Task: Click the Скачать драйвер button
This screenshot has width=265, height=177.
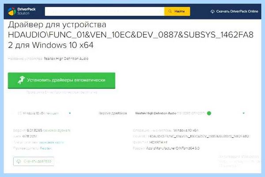Action: coord(34,161)
